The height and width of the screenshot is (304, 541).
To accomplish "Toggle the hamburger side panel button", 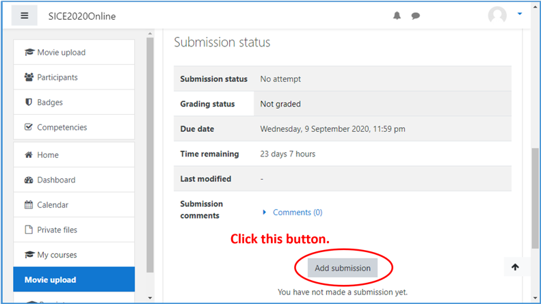I will click(x=24, y=16).
